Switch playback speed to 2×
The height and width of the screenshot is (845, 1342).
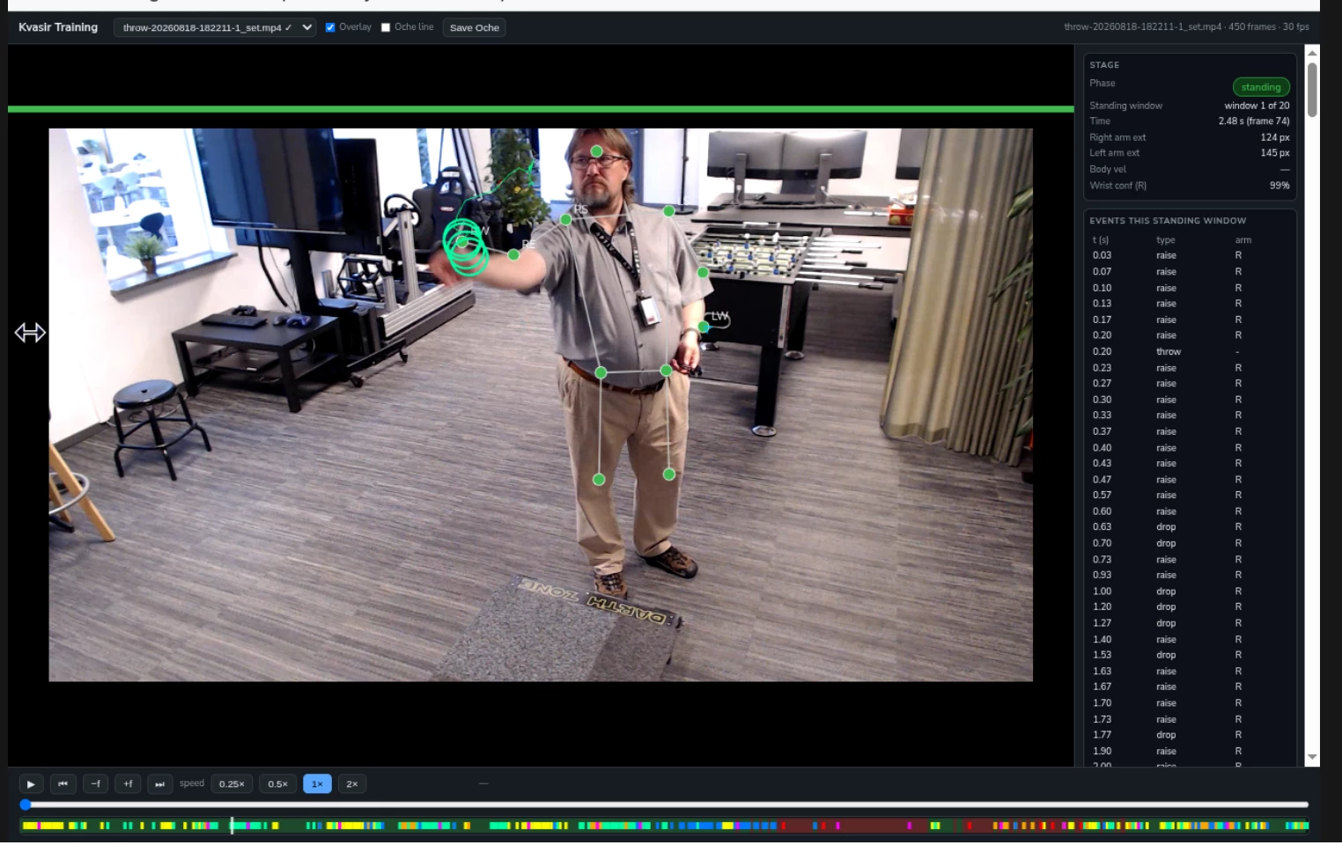352,783
